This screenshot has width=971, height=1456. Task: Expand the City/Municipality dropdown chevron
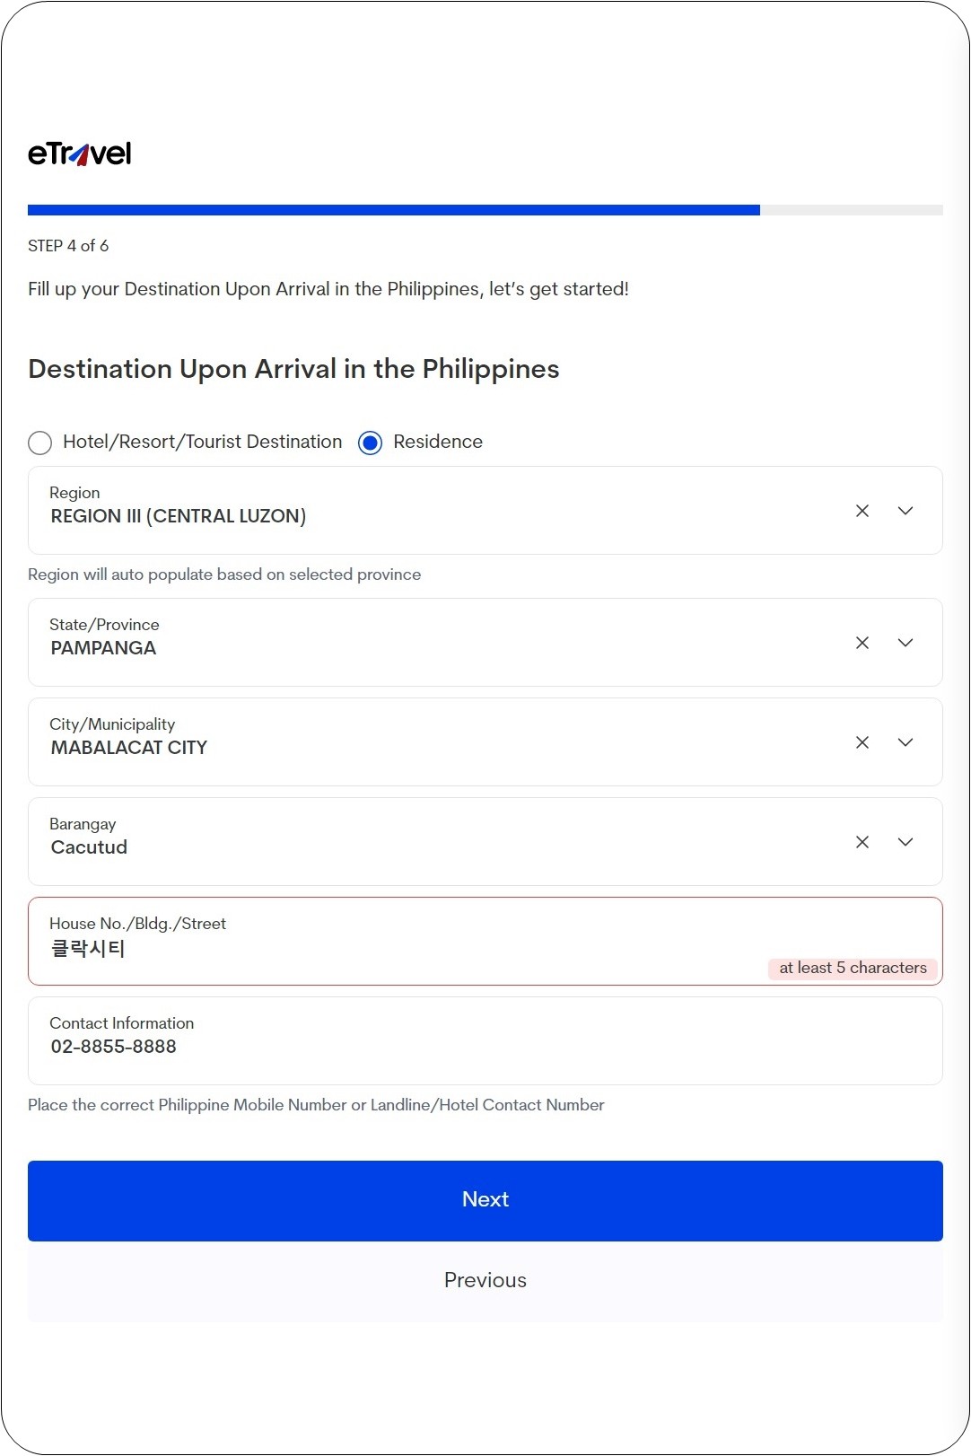[x=905, y=742]
